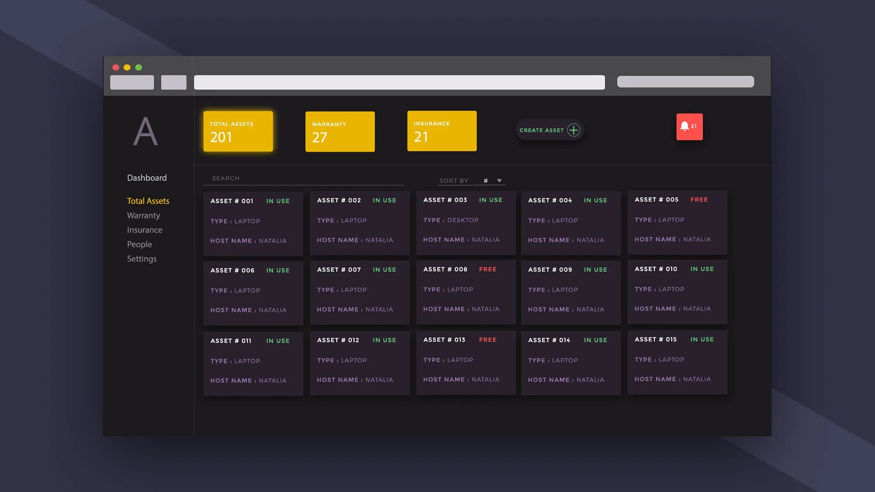Navigate to Total Assets section

click(149, 200)
